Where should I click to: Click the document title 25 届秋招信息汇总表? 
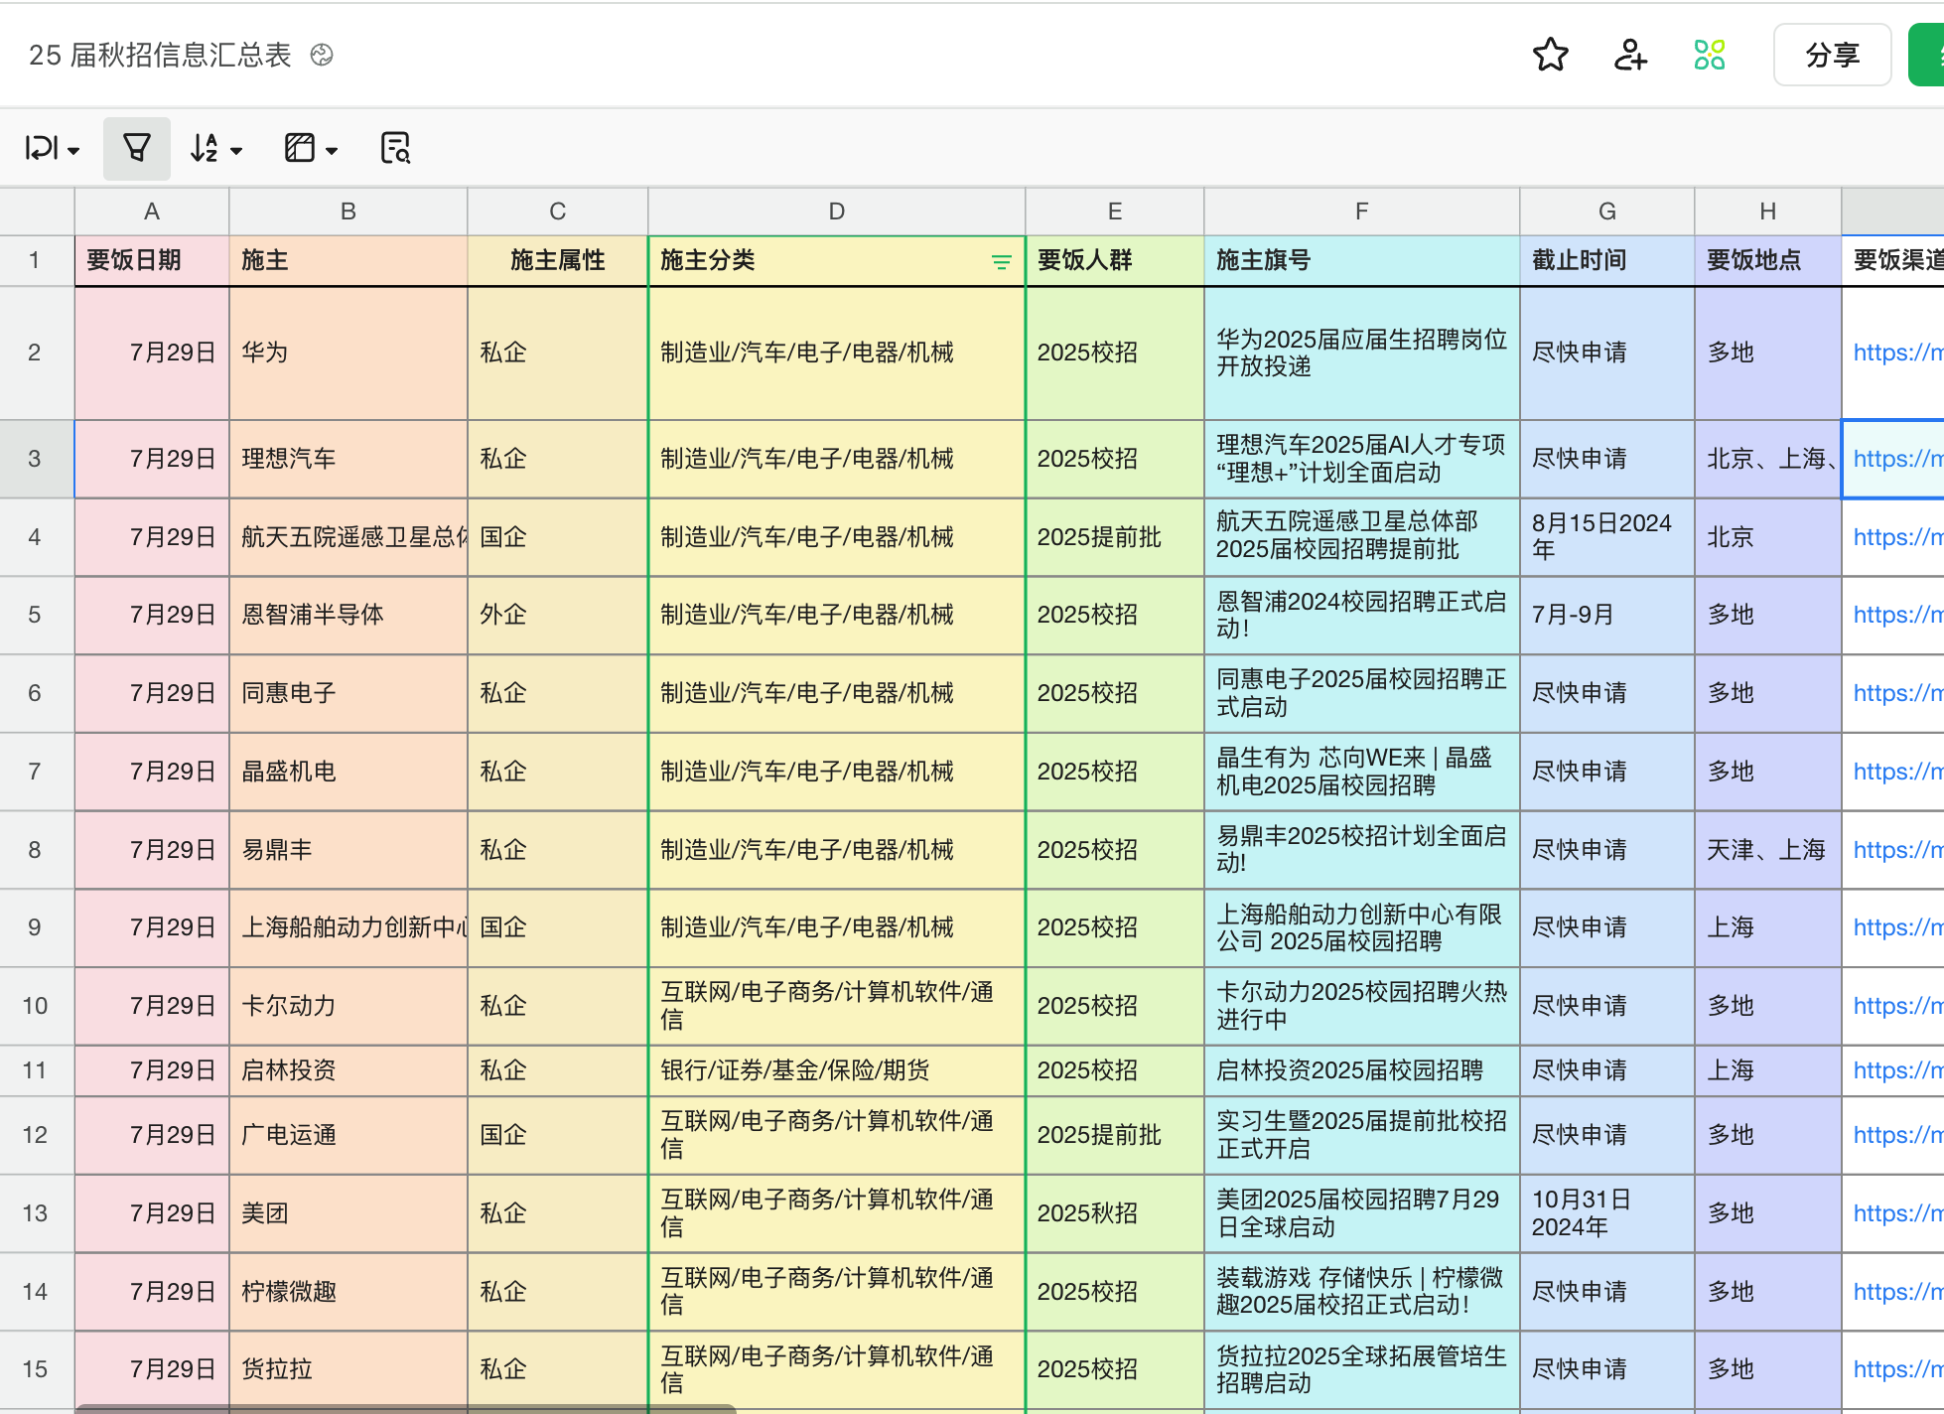click(160, 55)
